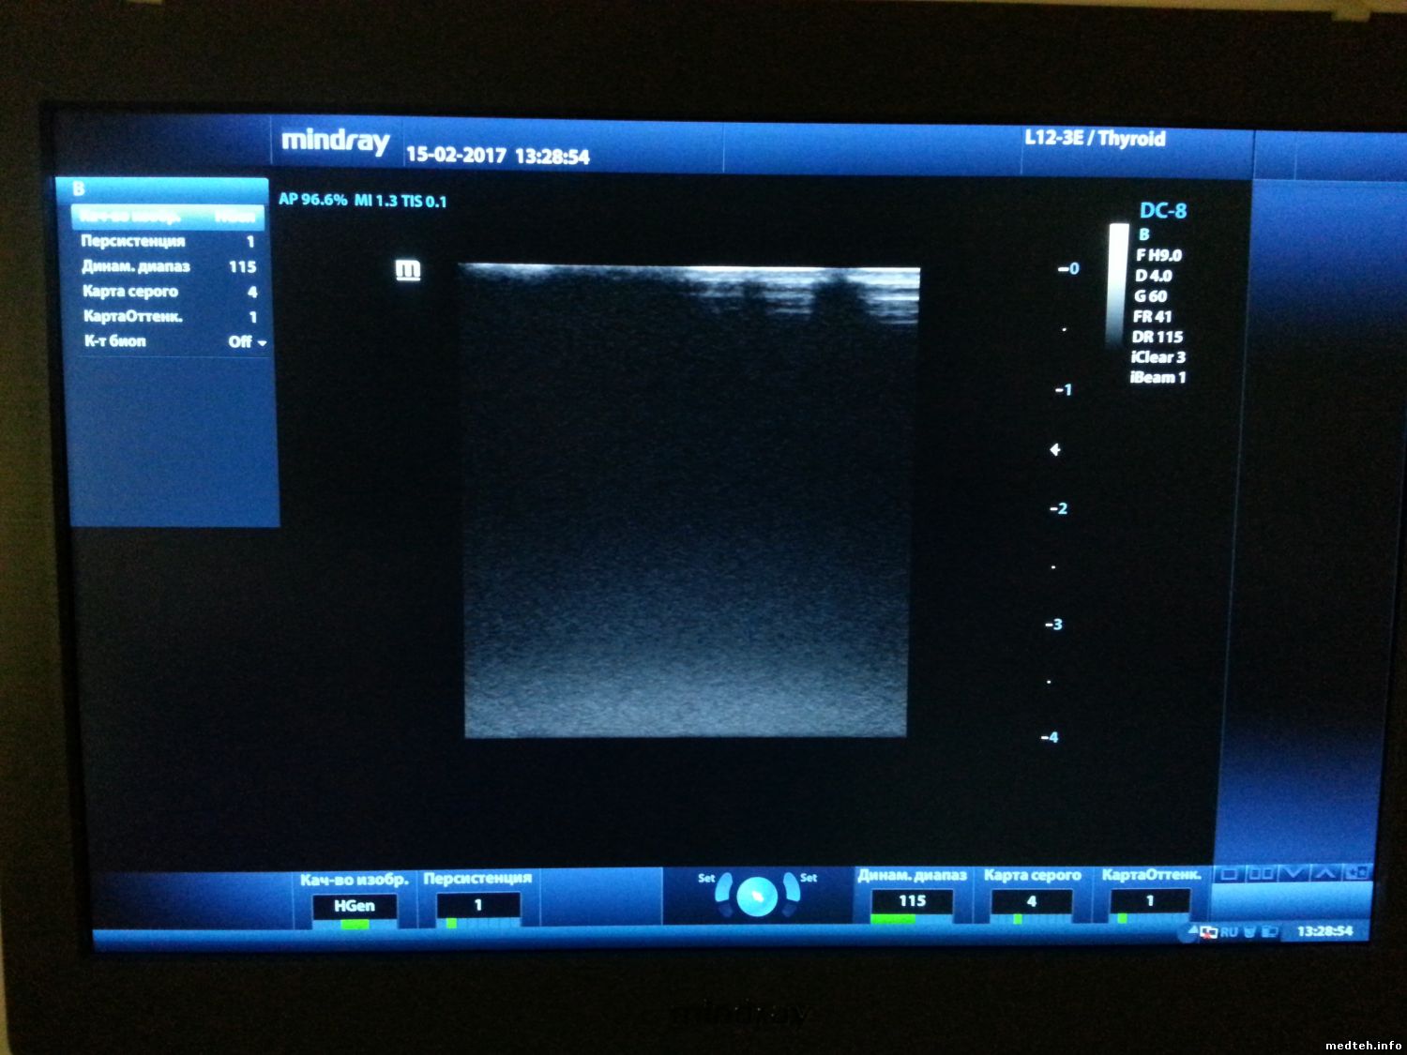Select the single-window layout icon
Viewport: 1407px width, 1055px height.
point(1229,874)
